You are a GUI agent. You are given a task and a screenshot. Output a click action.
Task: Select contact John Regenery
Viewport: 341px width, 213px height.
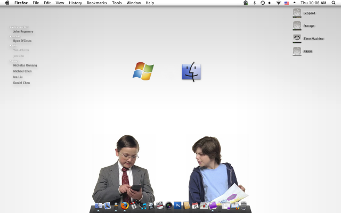click(x=23, y=31)
